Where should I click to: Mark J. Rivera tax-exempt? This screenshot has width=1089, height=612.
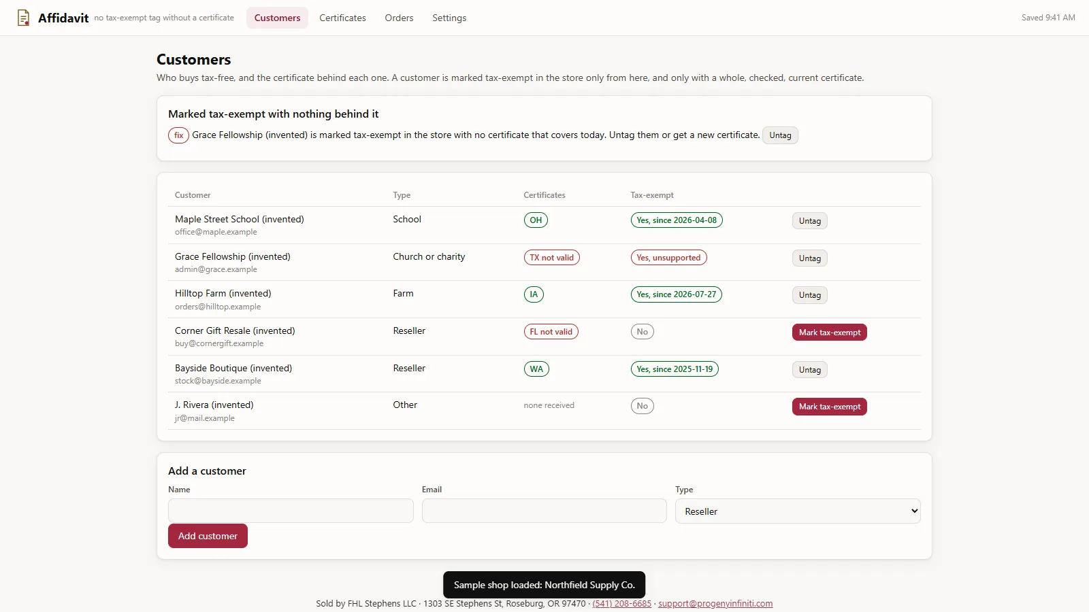click(x=829, y=407)
